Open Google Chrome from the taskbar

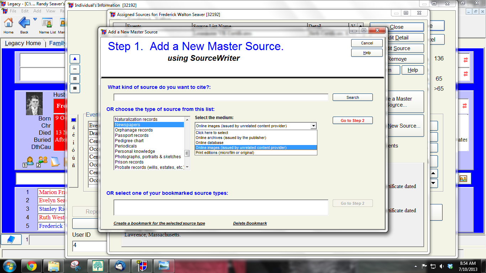[31, 266]
